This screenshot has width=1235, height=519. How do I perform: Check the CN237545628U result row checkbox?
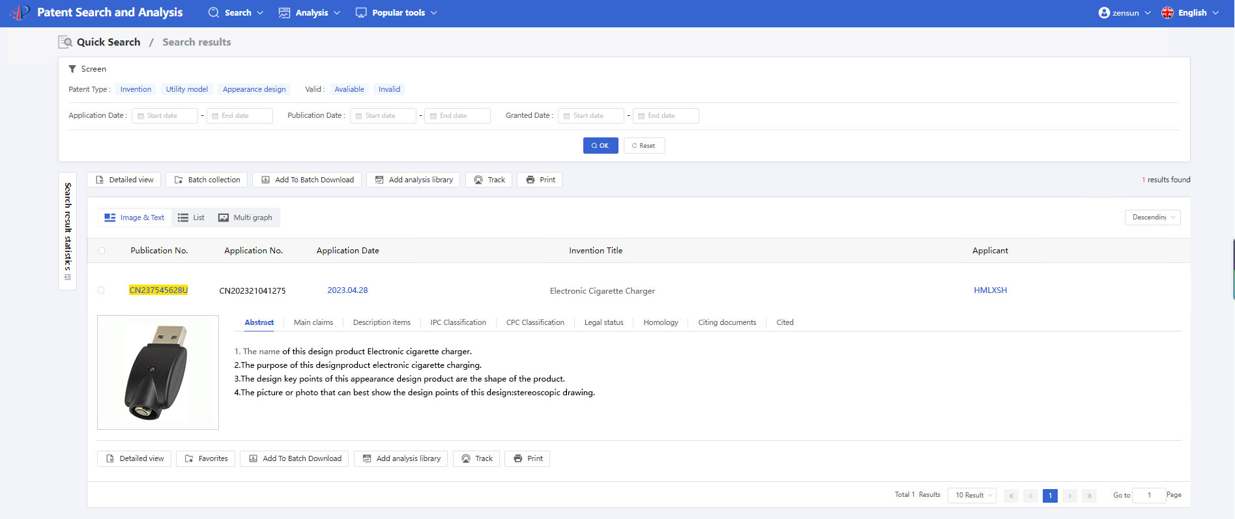pyautogui.click(x=101, y=290)
